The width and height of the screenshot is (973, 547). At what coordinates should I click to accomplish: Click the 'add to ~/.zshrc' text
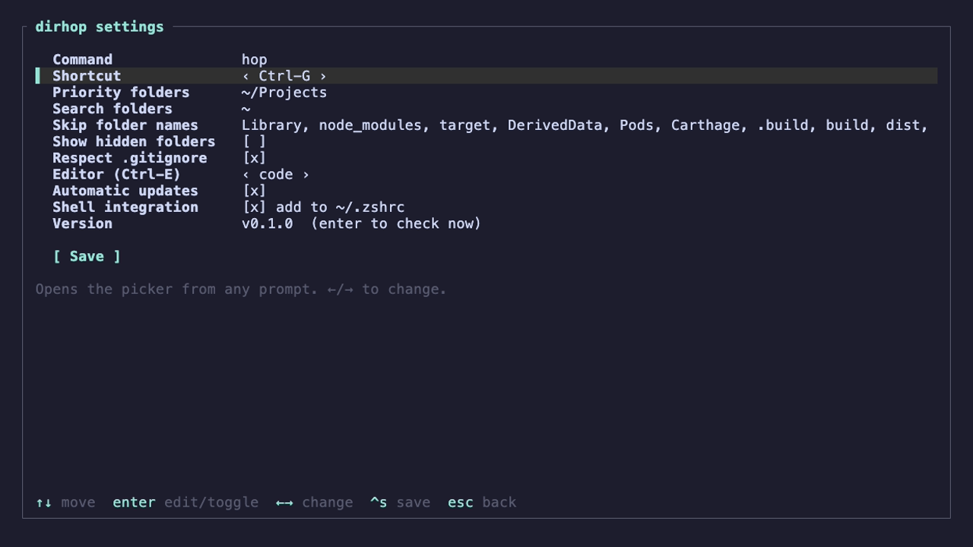click(x=340, y=207)
